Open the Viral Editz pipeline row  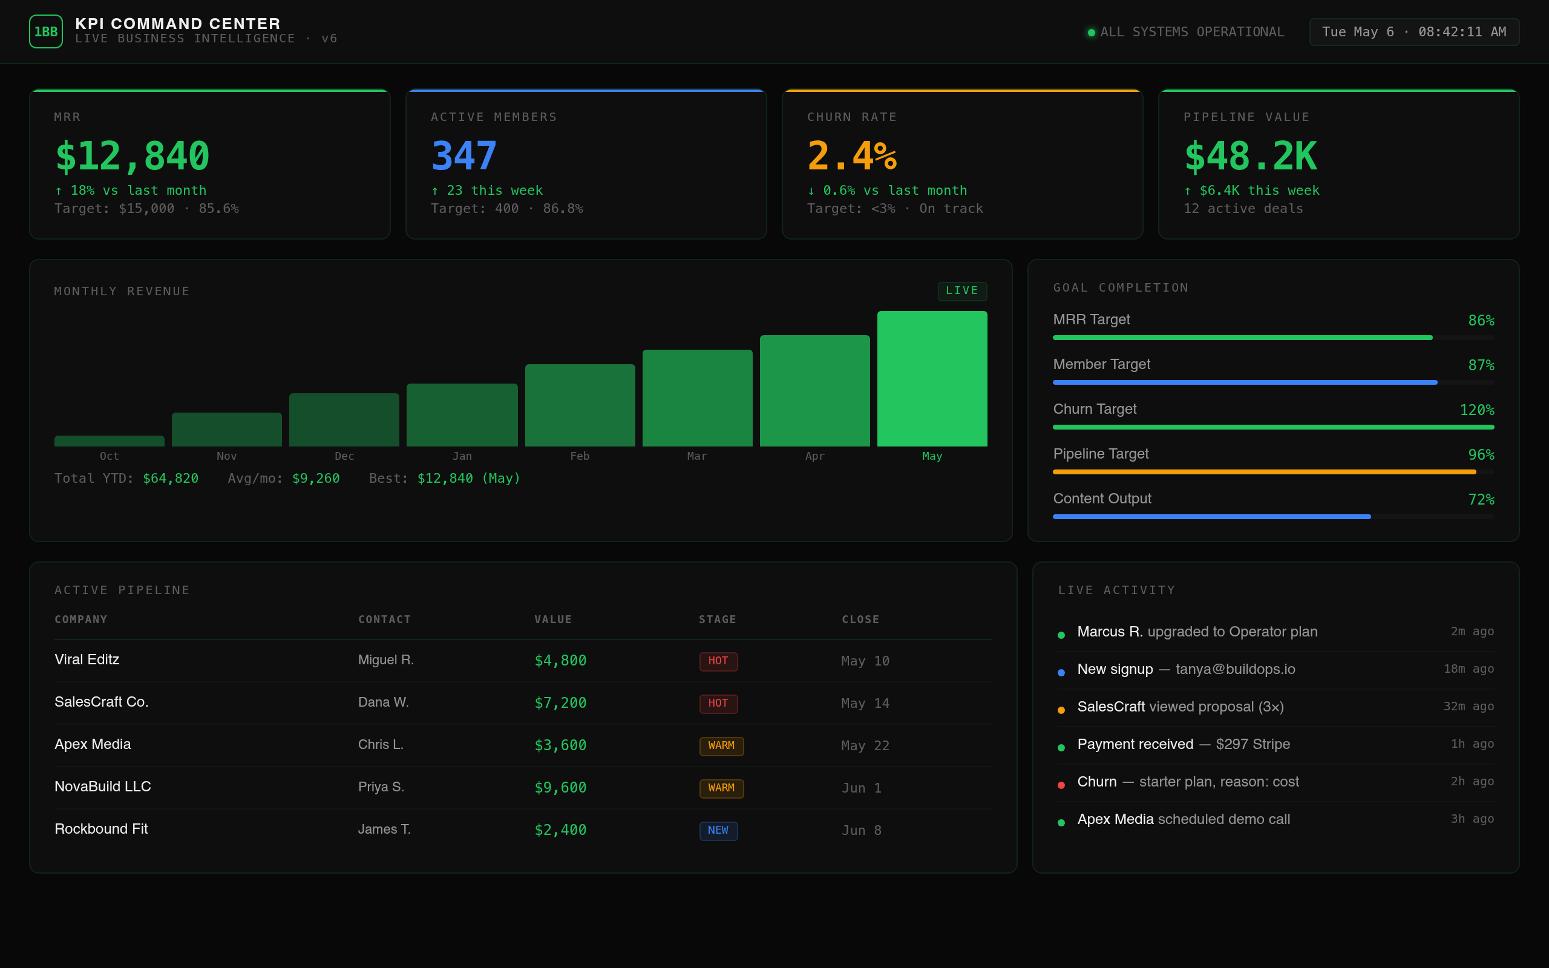(523, 661)
